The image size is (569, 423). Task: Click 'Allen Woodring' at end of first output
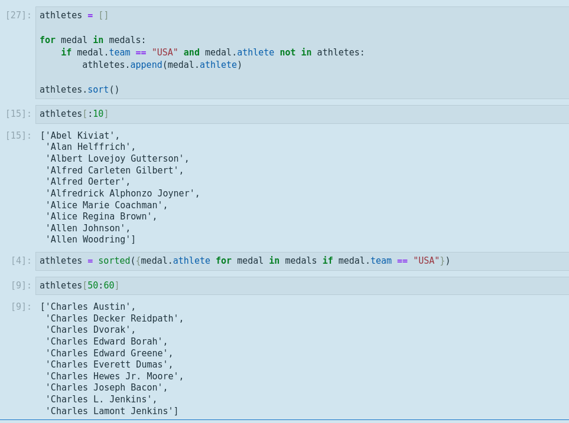pyautogui.click(x=90, y=240)
